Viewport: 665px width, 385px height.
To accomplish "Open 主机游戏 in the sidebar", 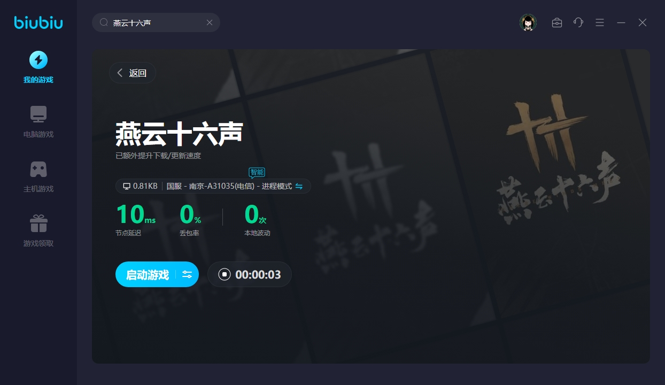I will [x=38, y=176].
